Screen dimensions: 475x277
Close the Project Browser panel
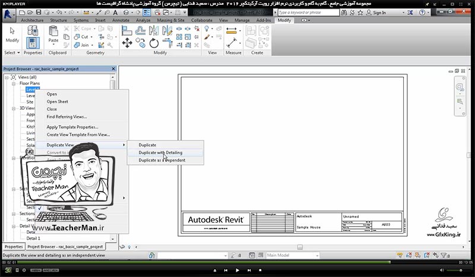[113, 69]
